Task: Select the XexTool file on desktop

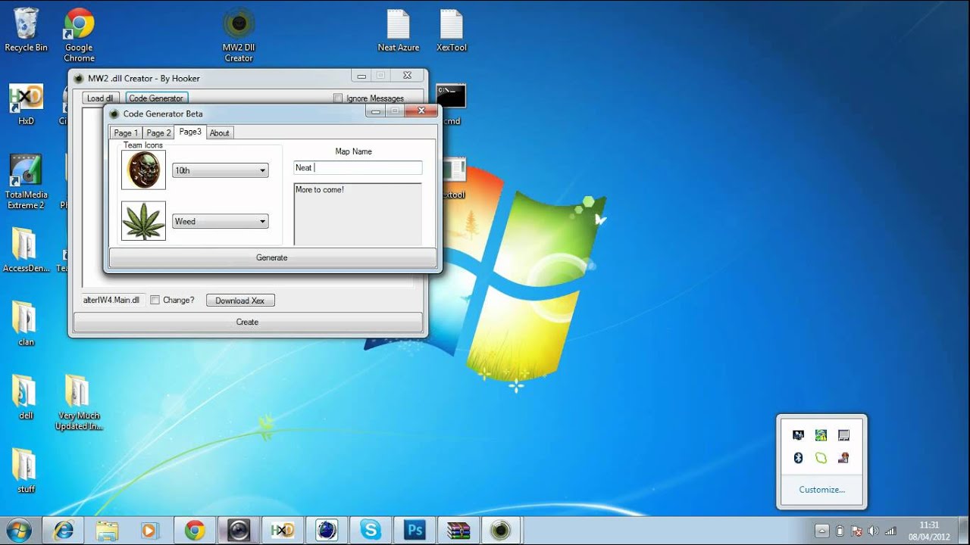Action: pos(452,30)
